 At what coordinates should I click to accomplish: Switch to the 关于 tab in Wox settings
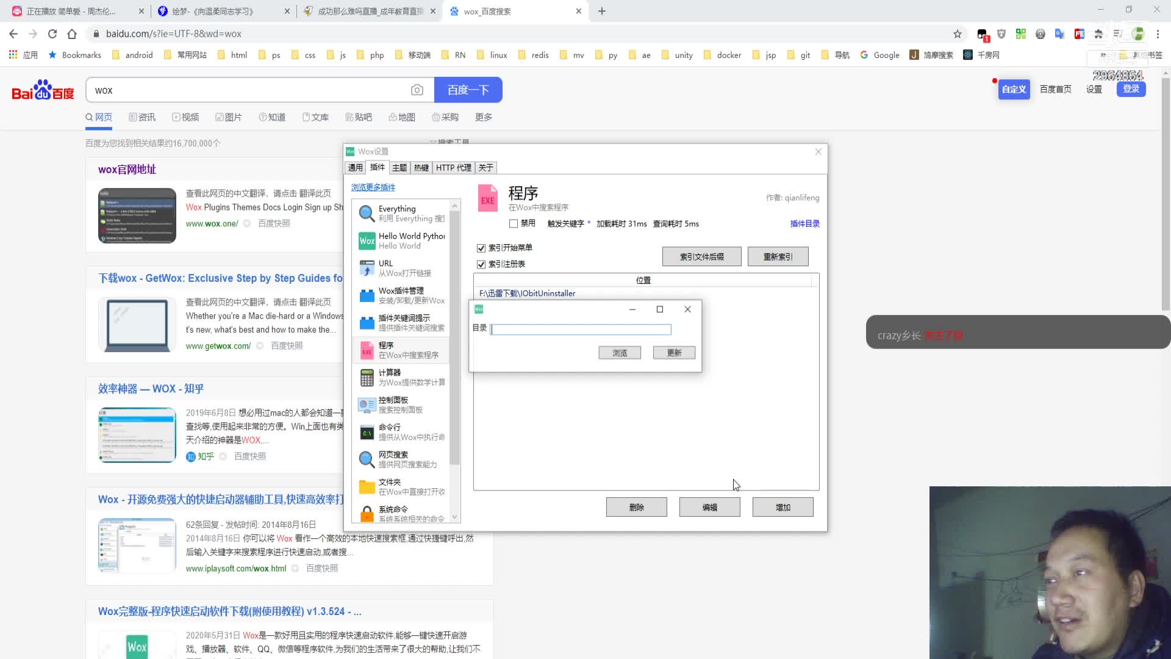[486, 168]
